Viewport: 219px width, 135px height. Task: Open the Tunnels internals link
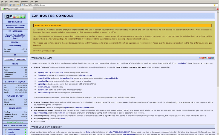[9, 35]
